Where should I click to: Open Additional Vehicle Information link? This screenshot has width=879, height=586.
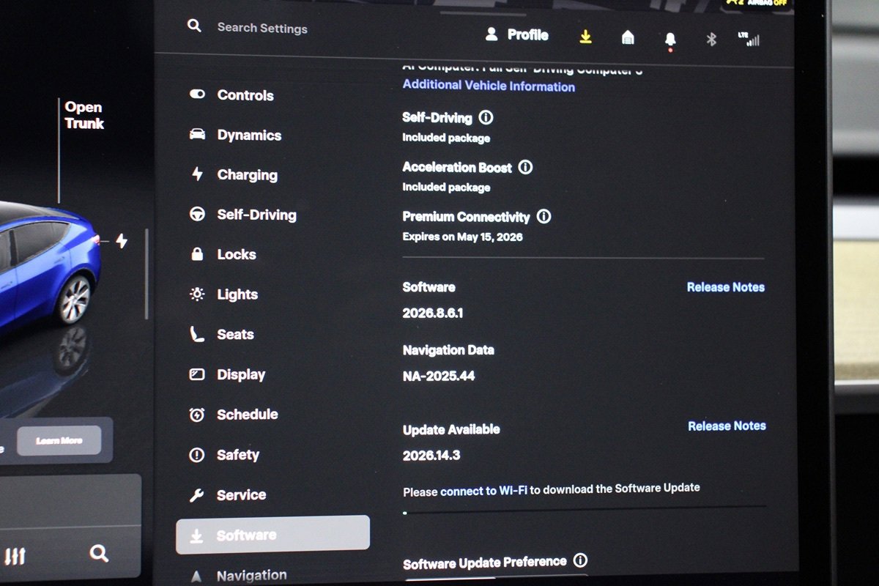click(489, 86)
